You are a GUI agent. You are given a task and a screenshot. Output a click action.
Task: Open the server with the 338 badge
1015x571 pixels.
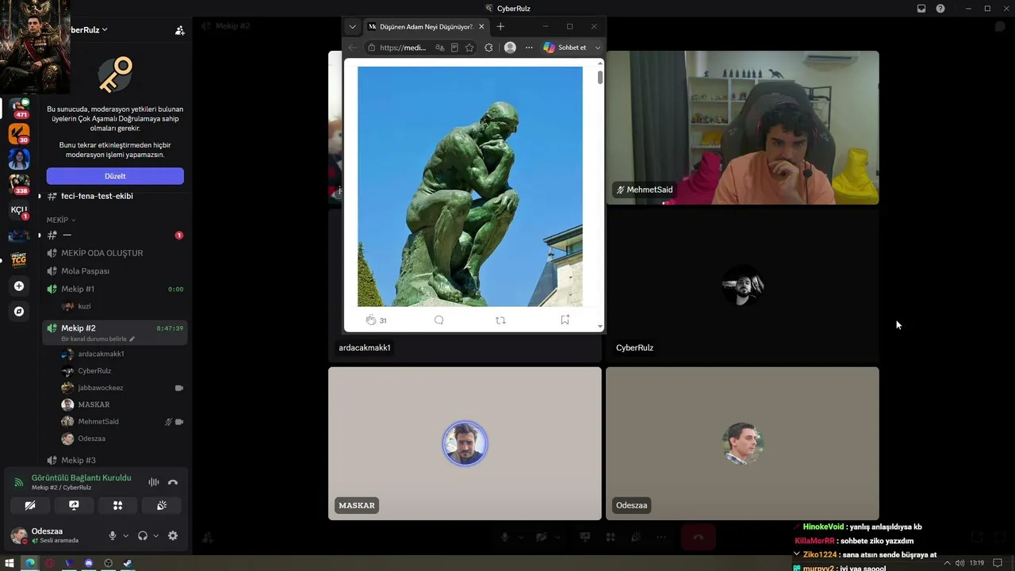click(19, 184)
